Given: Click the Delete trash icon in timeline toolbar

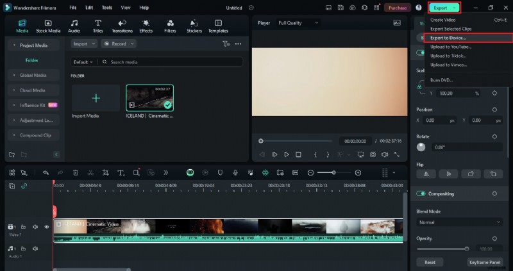Looking at the screenshot, I should click(75, 172).
